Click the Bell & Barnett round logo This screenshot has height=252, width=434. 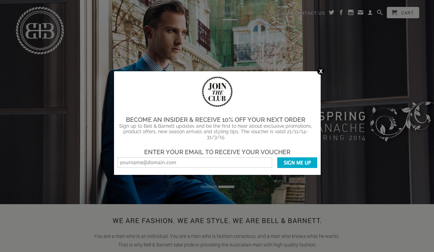pos(40,31)
